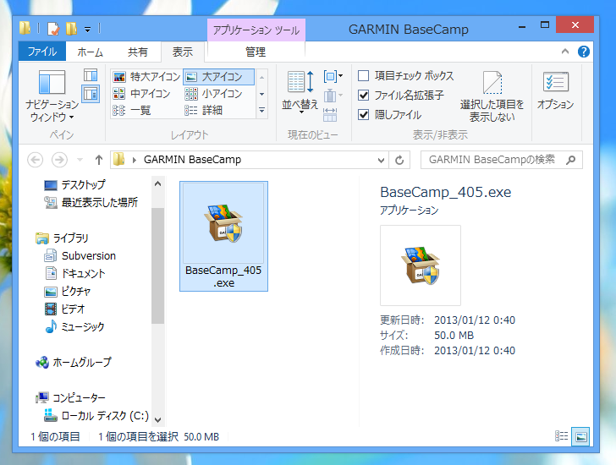Select 大アイコン layout
The width and height of the screenshot is (616, 465).
click(x=219, y=77)
